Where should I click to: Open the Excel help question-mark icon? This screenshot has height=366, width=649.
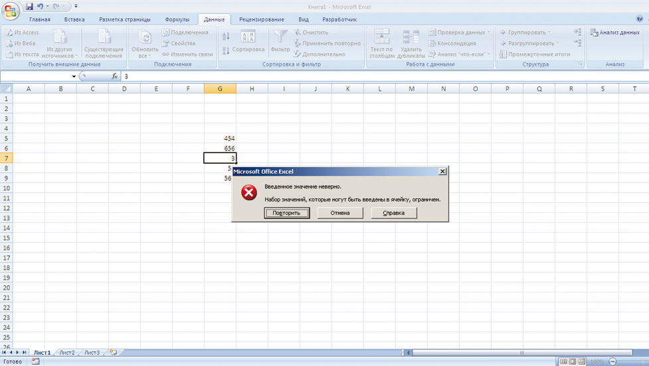pyautogui.click(x=640, y=19)
